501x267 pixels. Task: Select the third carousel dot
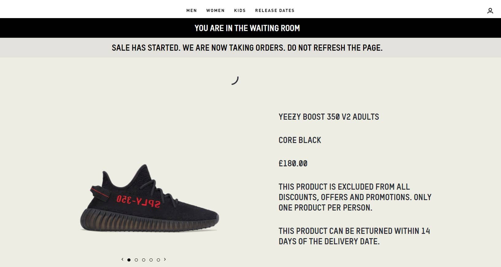point(144,260)
